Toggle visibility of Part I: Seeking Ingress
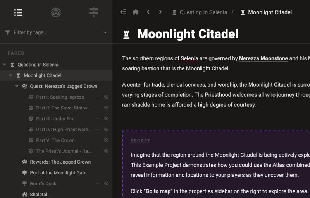Viewport: 310px width, 198px height. click(106, 97)
